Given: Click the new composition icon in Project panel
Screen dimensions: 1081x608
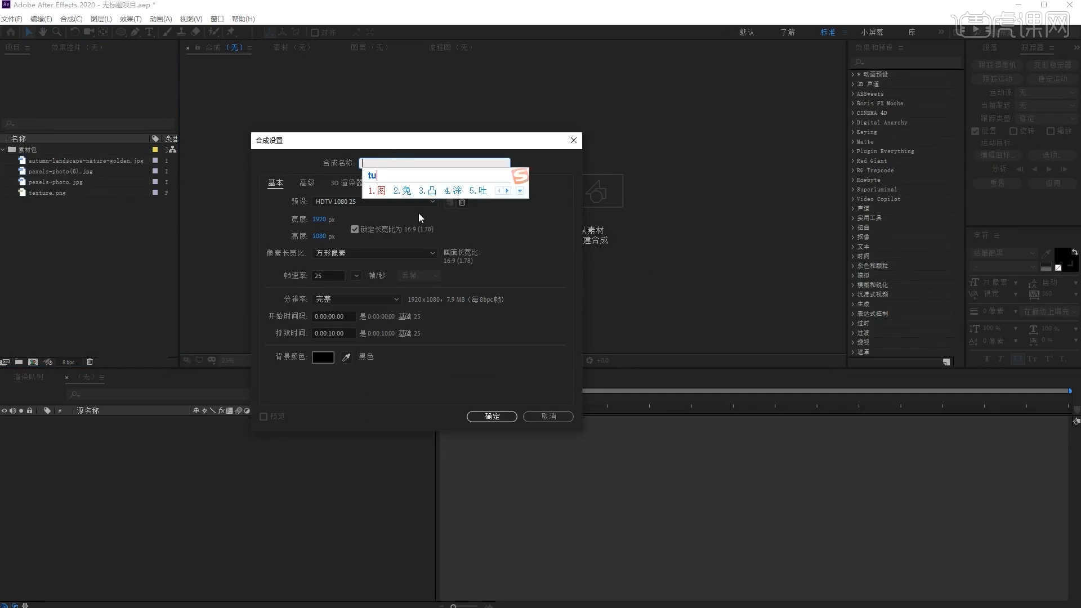Looking at the screenshot, I should tap(33, 362).
